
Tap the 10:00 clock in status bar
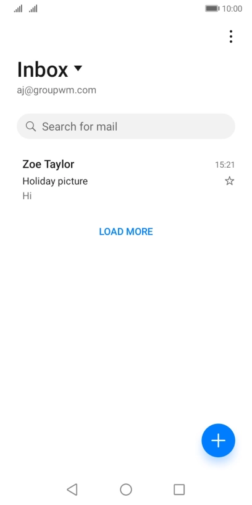(232, 9)
